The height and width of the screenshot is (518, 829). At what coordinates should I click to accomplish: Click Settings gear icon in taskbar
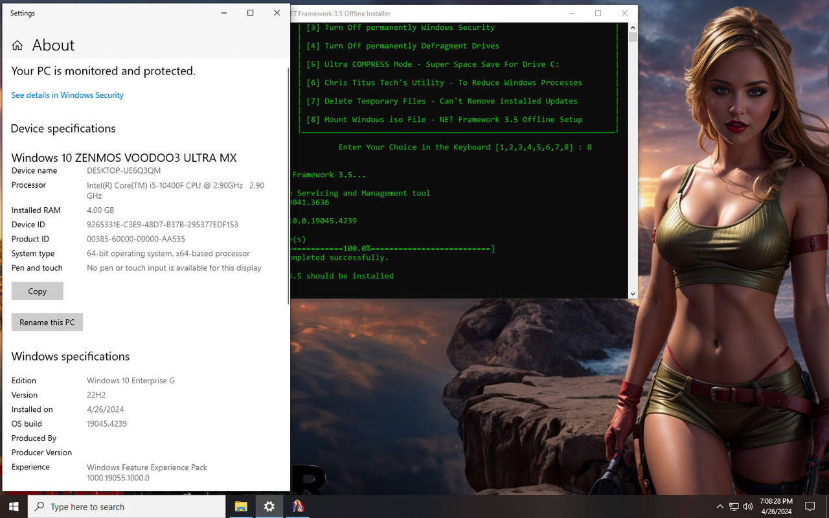point(269,506)
